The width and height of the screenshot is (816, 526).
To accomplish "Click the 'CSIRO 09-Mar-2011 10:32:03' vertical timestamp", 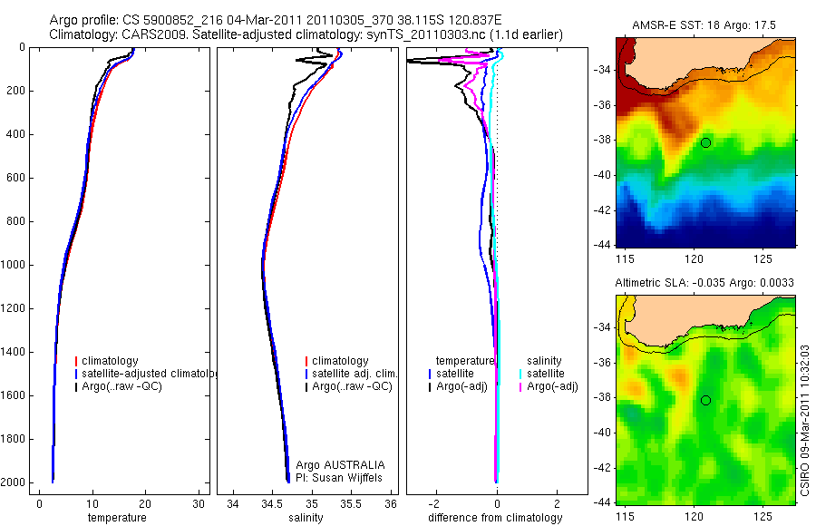I will pyautogui.click(x=805, y=420).
